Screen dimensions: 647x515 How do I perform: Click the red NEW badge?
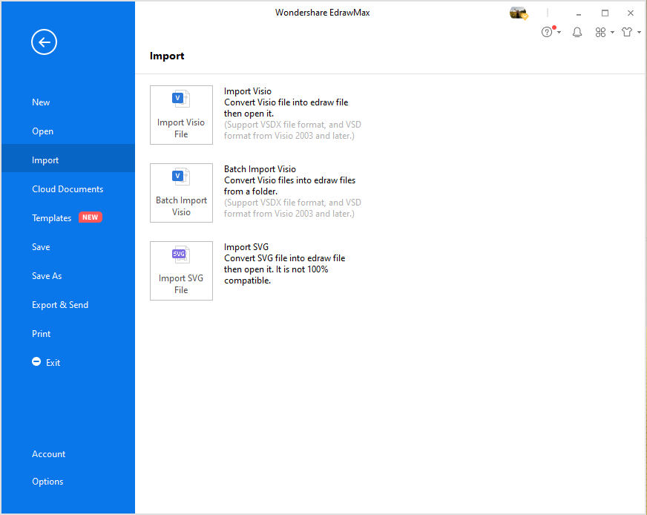pyautogui.click(x=91, y=217)
